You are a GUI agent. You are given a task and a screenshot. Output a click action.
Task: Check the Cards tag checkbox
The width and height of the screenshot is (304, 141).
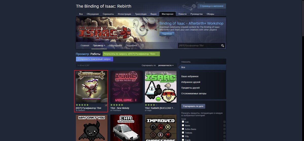183,140
